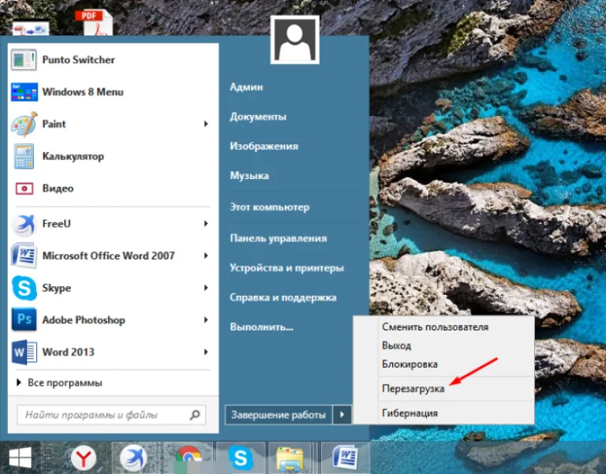Open the Видео icon

[24, 188]
